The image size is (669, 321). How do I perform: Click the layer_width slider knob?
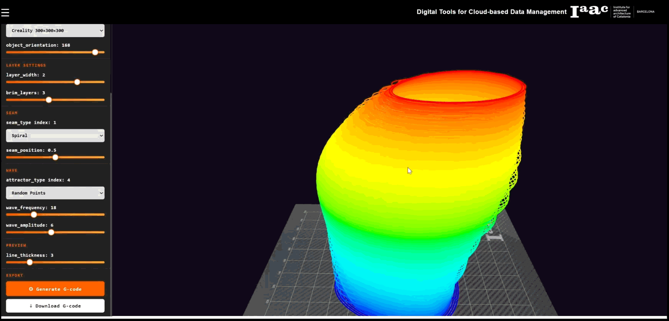pos(77,82)
